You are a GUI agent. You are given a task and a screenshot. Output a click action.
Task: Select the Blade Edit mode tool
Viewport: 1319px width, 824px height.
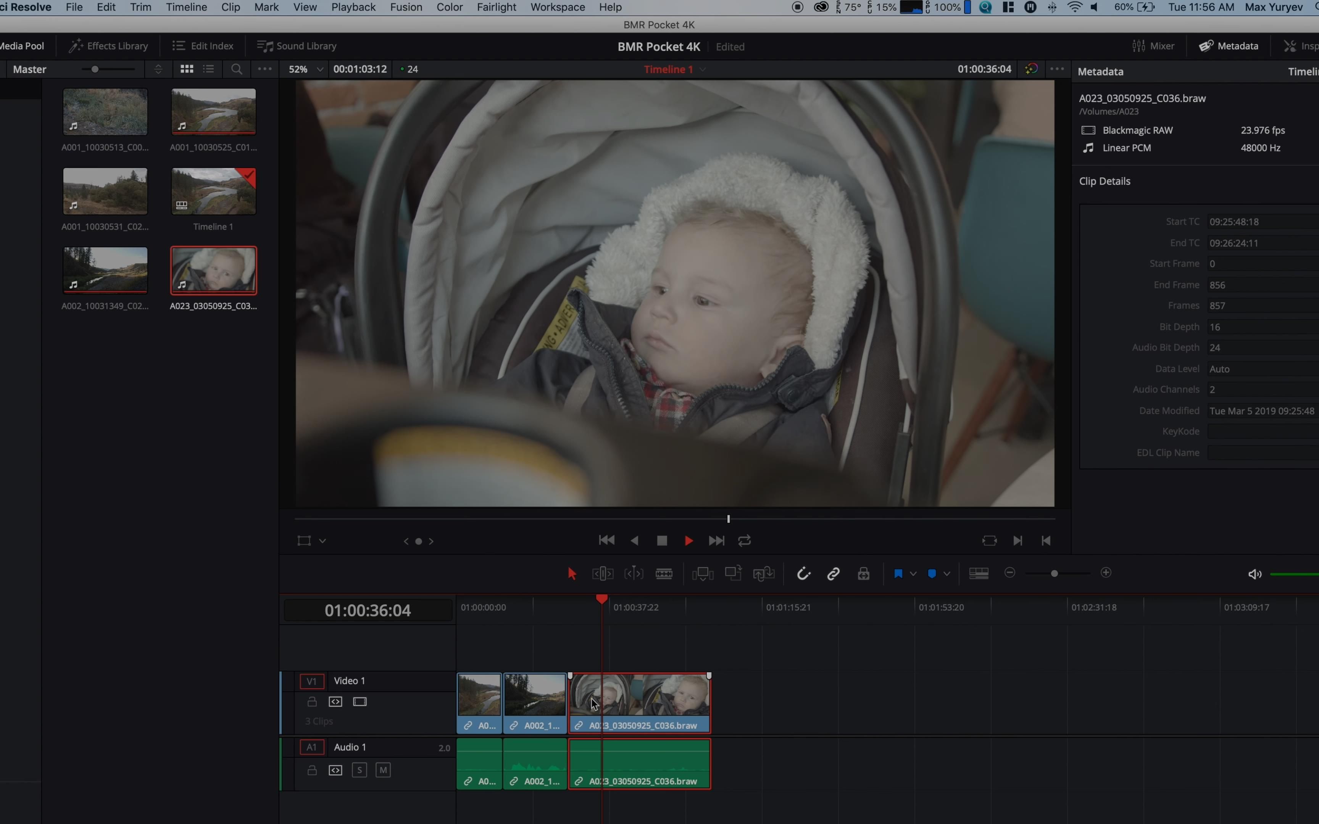click(x=664, y=573)
